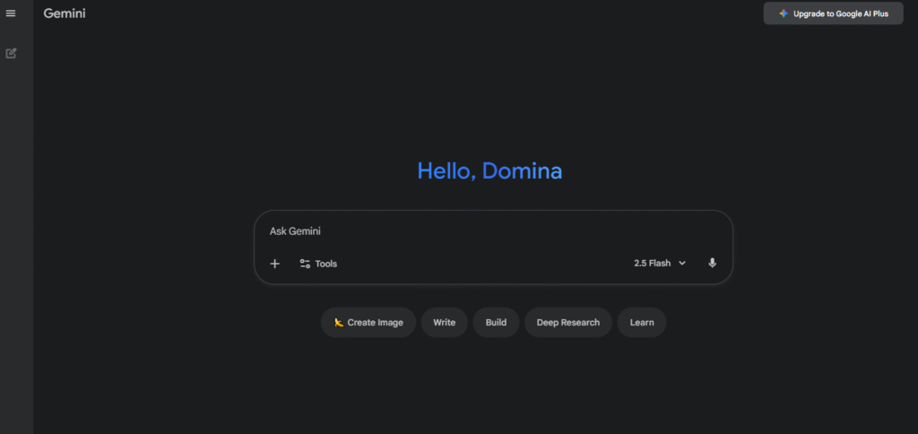Open the Tools menu in the prompt box
Viewport: 918px width, 434px height.
pos(325,264)
